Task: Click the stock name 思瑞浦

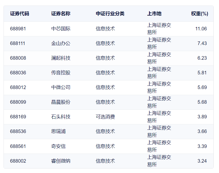Action: coord(58,131)
